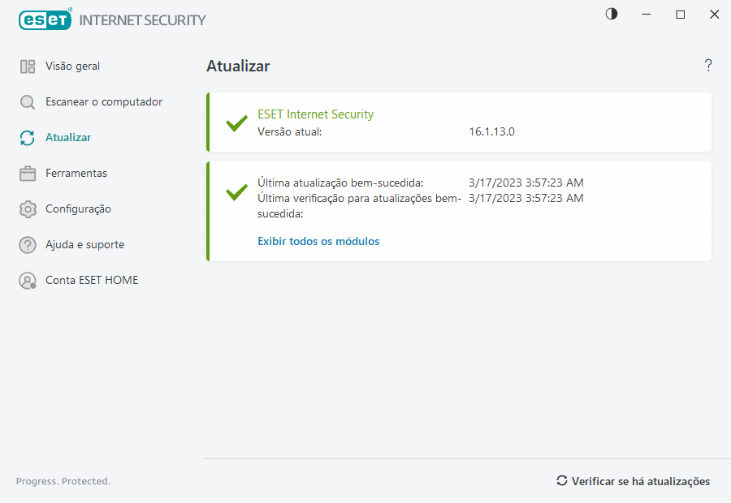Click the Escanear o computador magnifier icon
Image resolution: width=731 pixels, height=503 pixels.
pos(28,102)
